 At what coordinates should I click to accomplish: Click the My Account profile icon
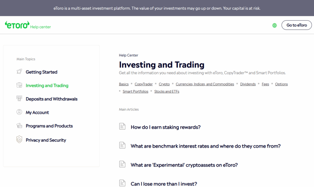click(19, 112)
